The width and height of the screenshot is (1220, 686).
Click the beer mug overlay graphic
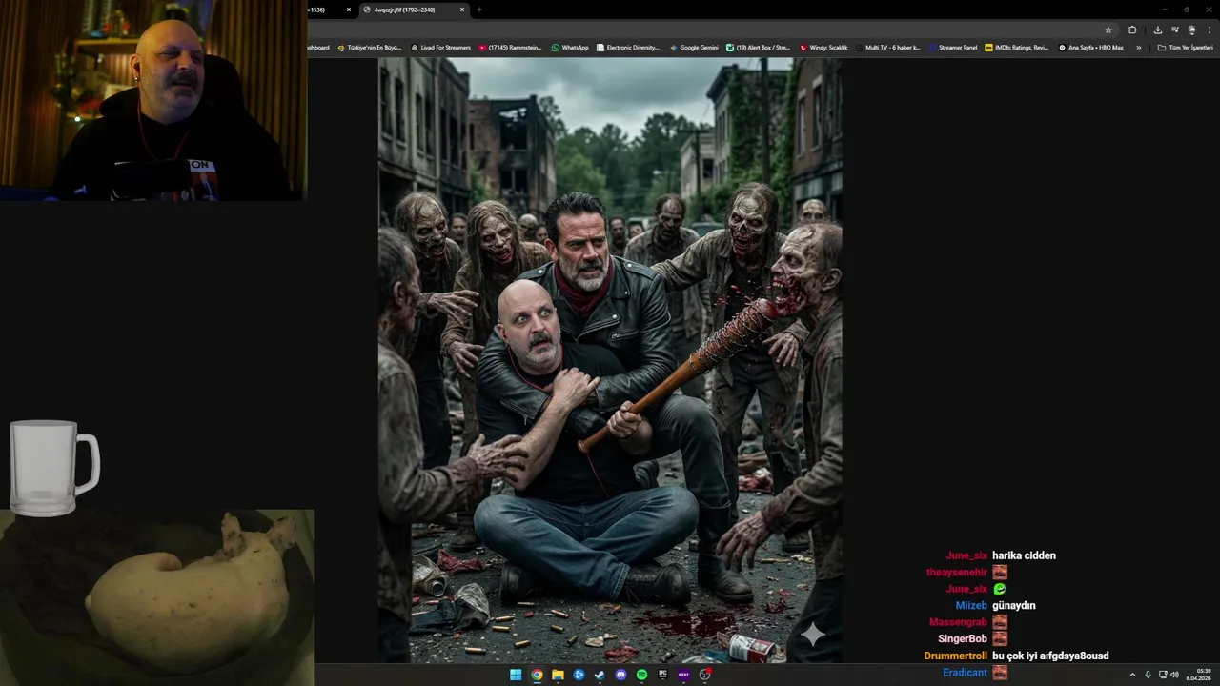tap(54, 468)
